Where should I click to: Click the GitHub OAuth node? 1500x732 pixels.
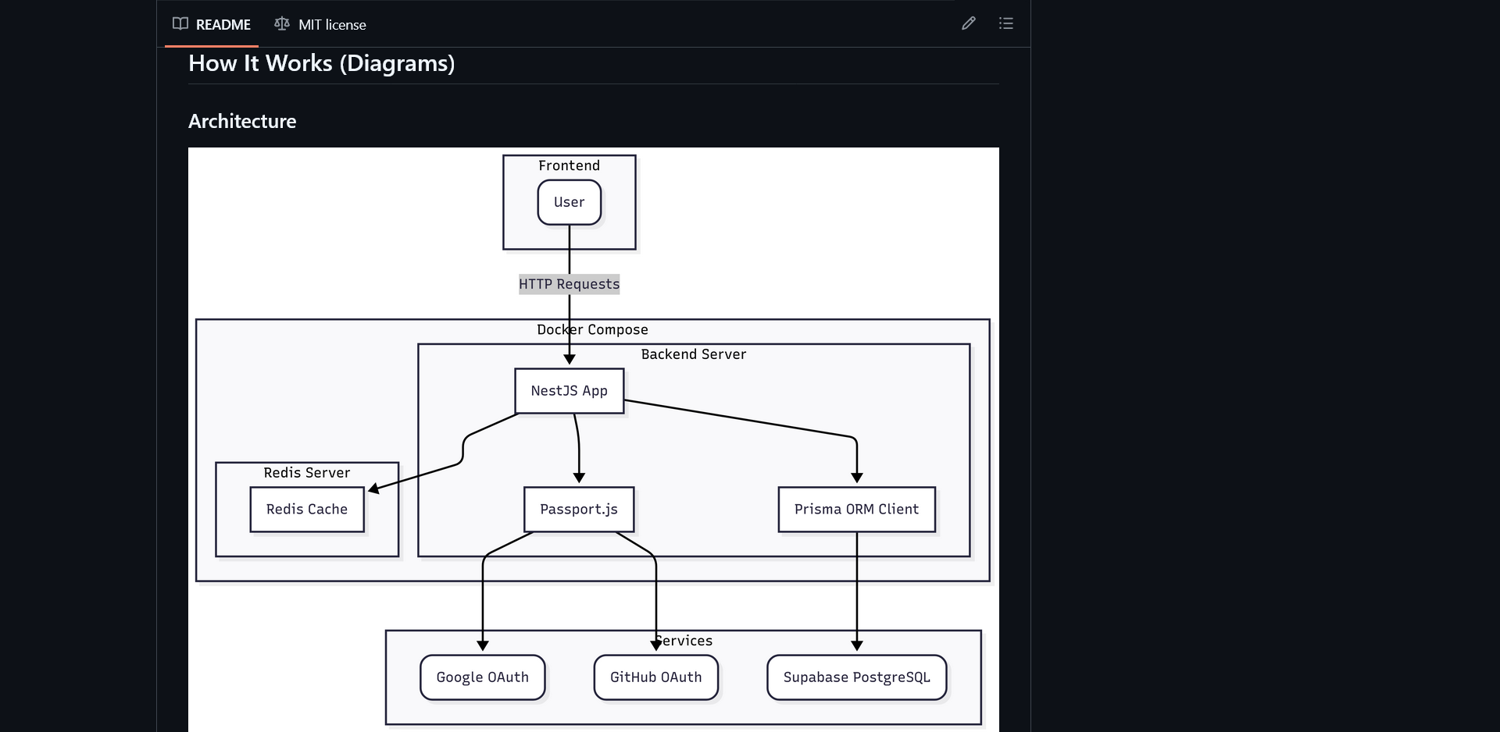tap(655, 677)
